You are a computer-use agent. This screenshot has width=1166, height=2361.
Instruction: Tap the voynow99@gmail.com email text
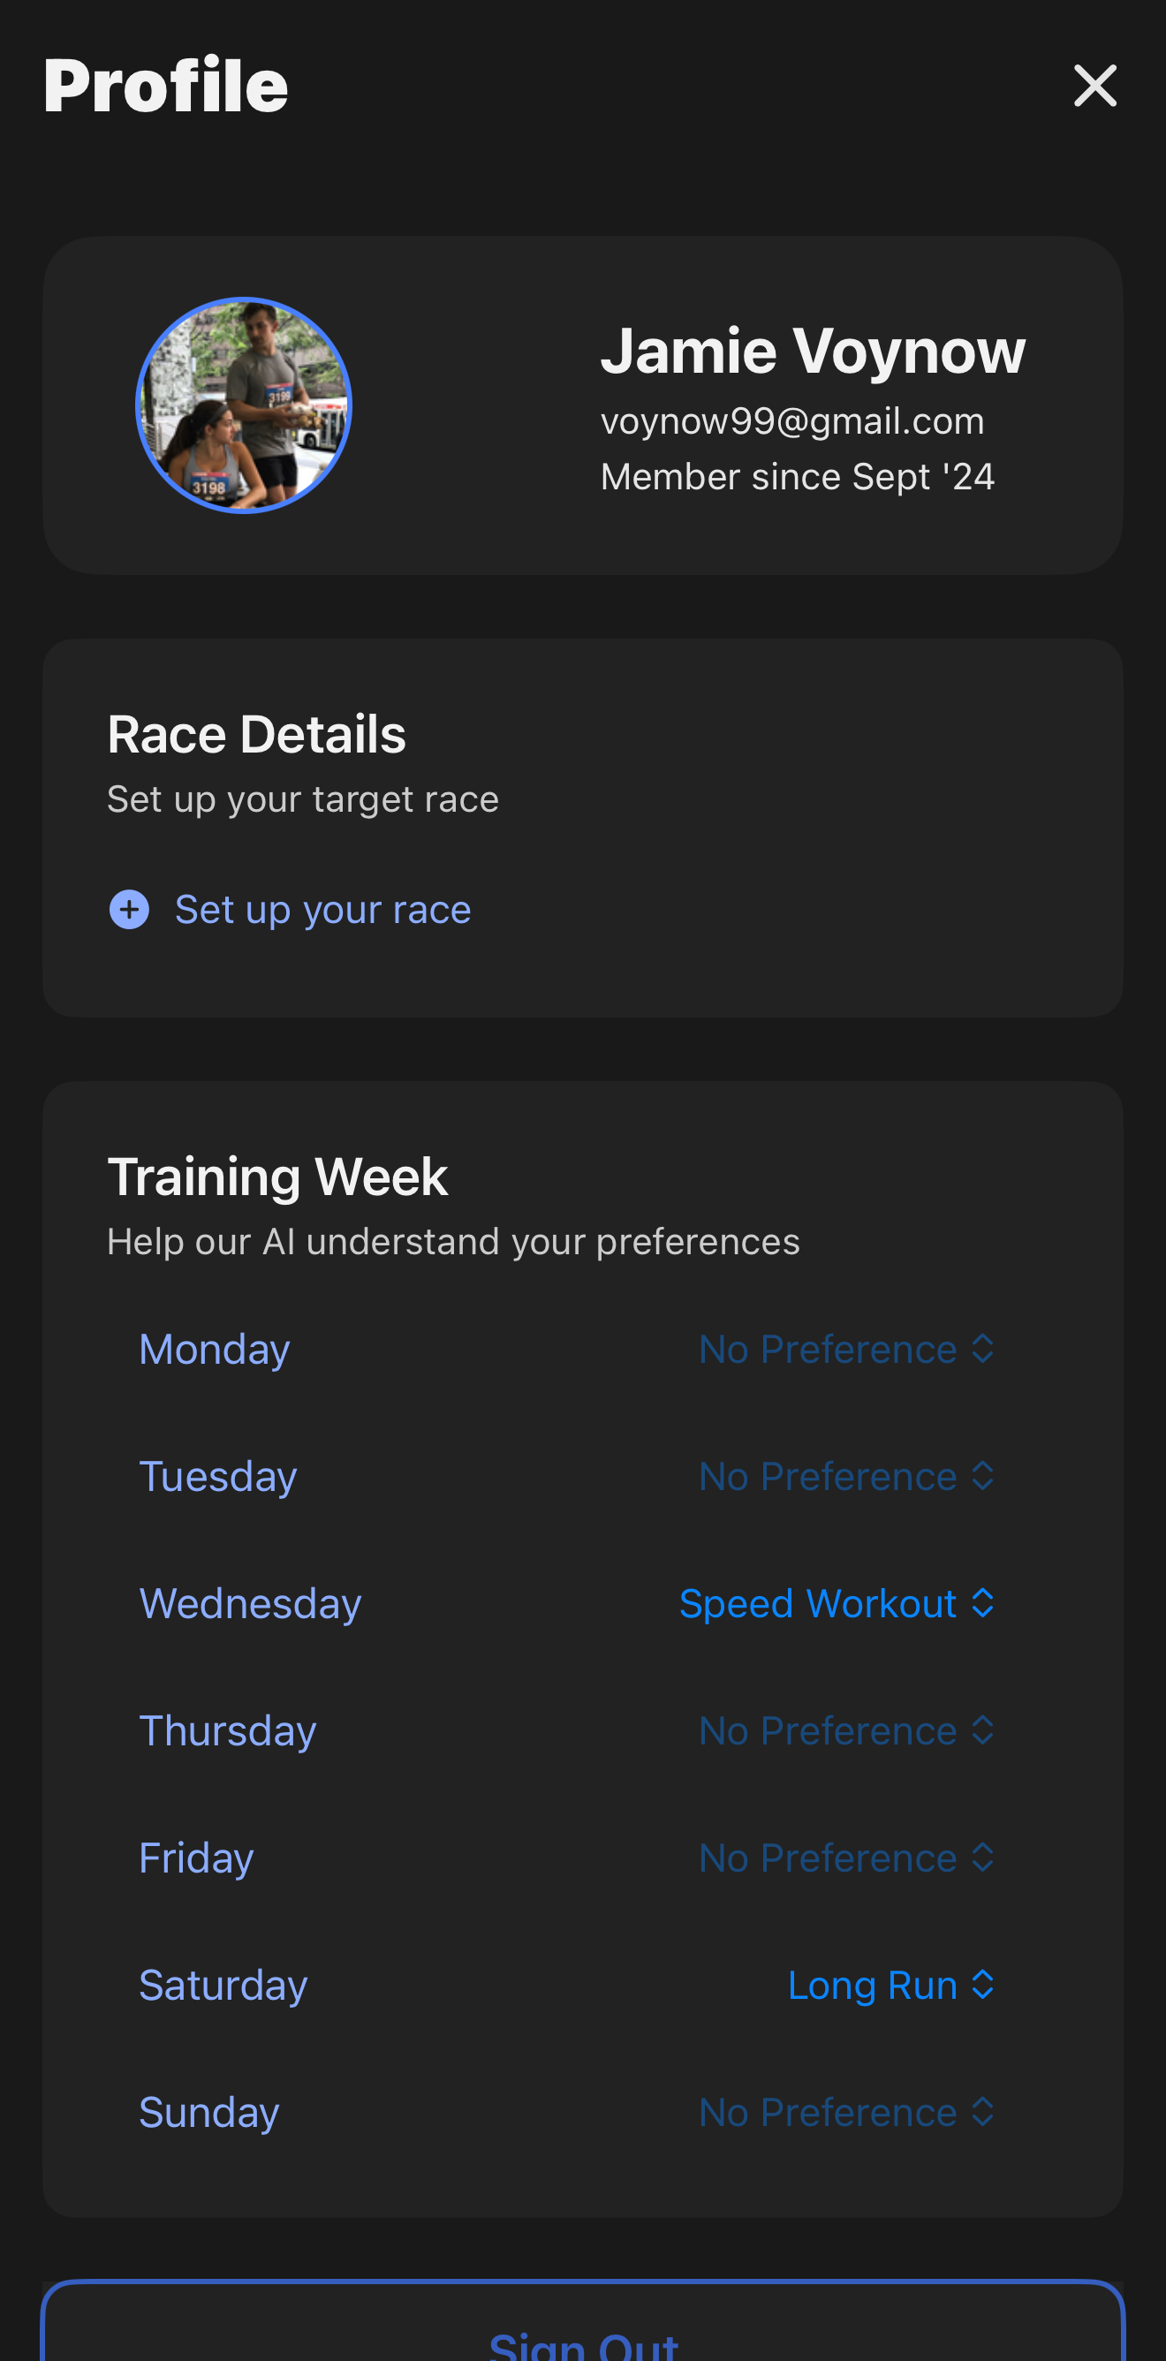(x=792, y=421)
